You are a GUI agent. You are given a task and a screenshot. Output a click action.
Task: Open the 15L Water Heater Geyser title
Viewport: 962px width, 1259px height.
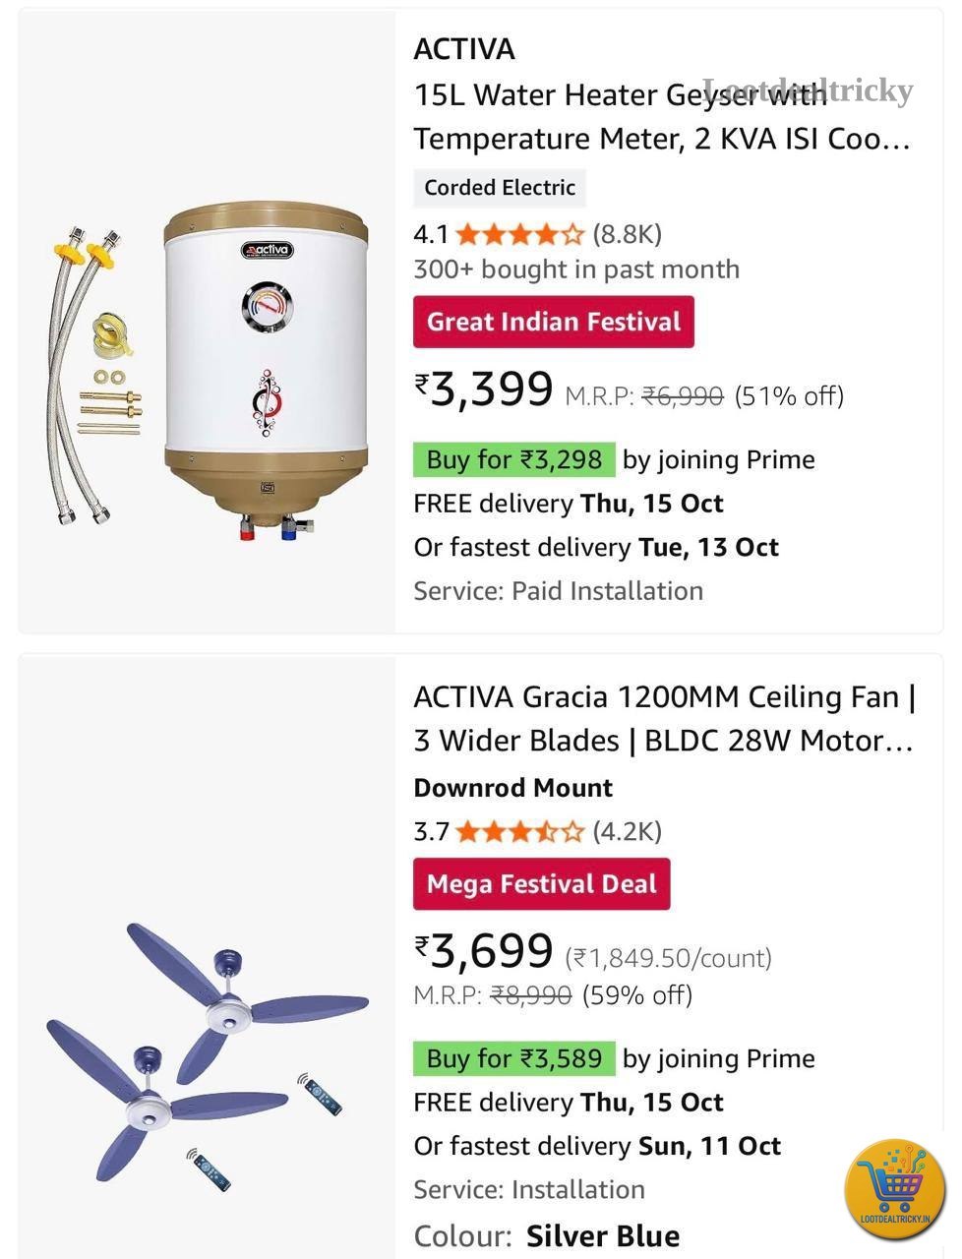pyautogui.click(x=662, y=117)
